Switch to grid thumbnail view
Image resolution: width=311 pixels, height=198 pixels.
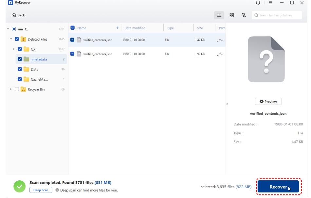coord(232,15)
